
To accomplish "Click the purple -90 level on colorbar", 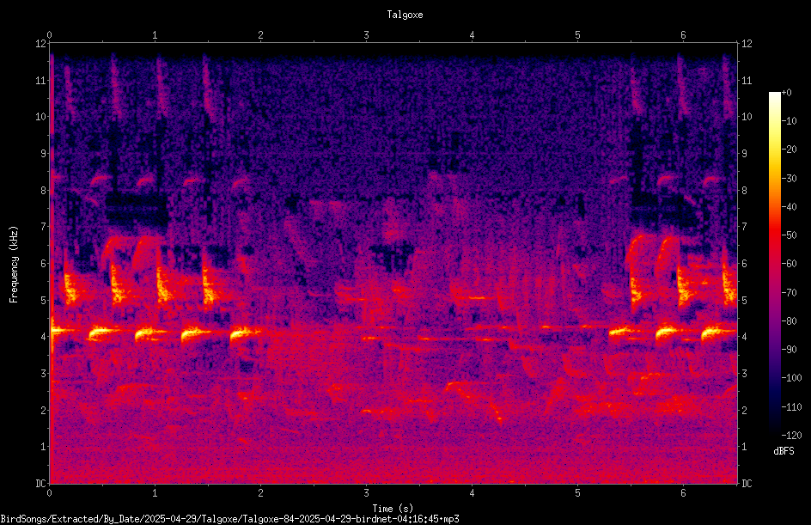I will [774, 350].
